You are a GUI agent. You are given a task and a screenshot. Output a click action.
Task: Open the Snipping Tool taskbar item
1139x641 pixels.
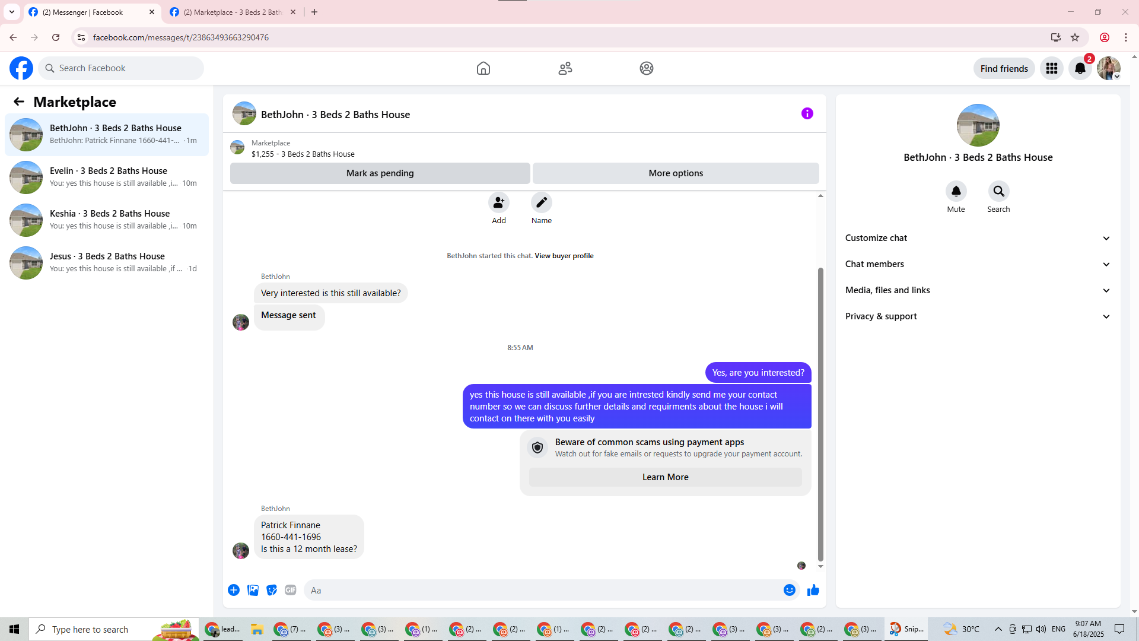click(906, 629)
